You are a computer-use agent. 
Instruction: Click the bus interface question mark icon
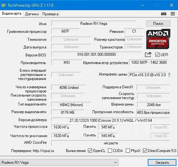(169, 75)
